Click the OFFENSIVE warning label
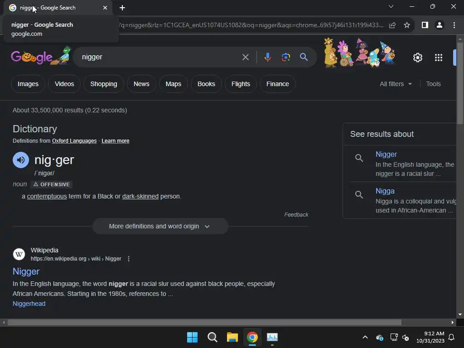This screenshot has width=464, height=348. (x=52, y=185)
